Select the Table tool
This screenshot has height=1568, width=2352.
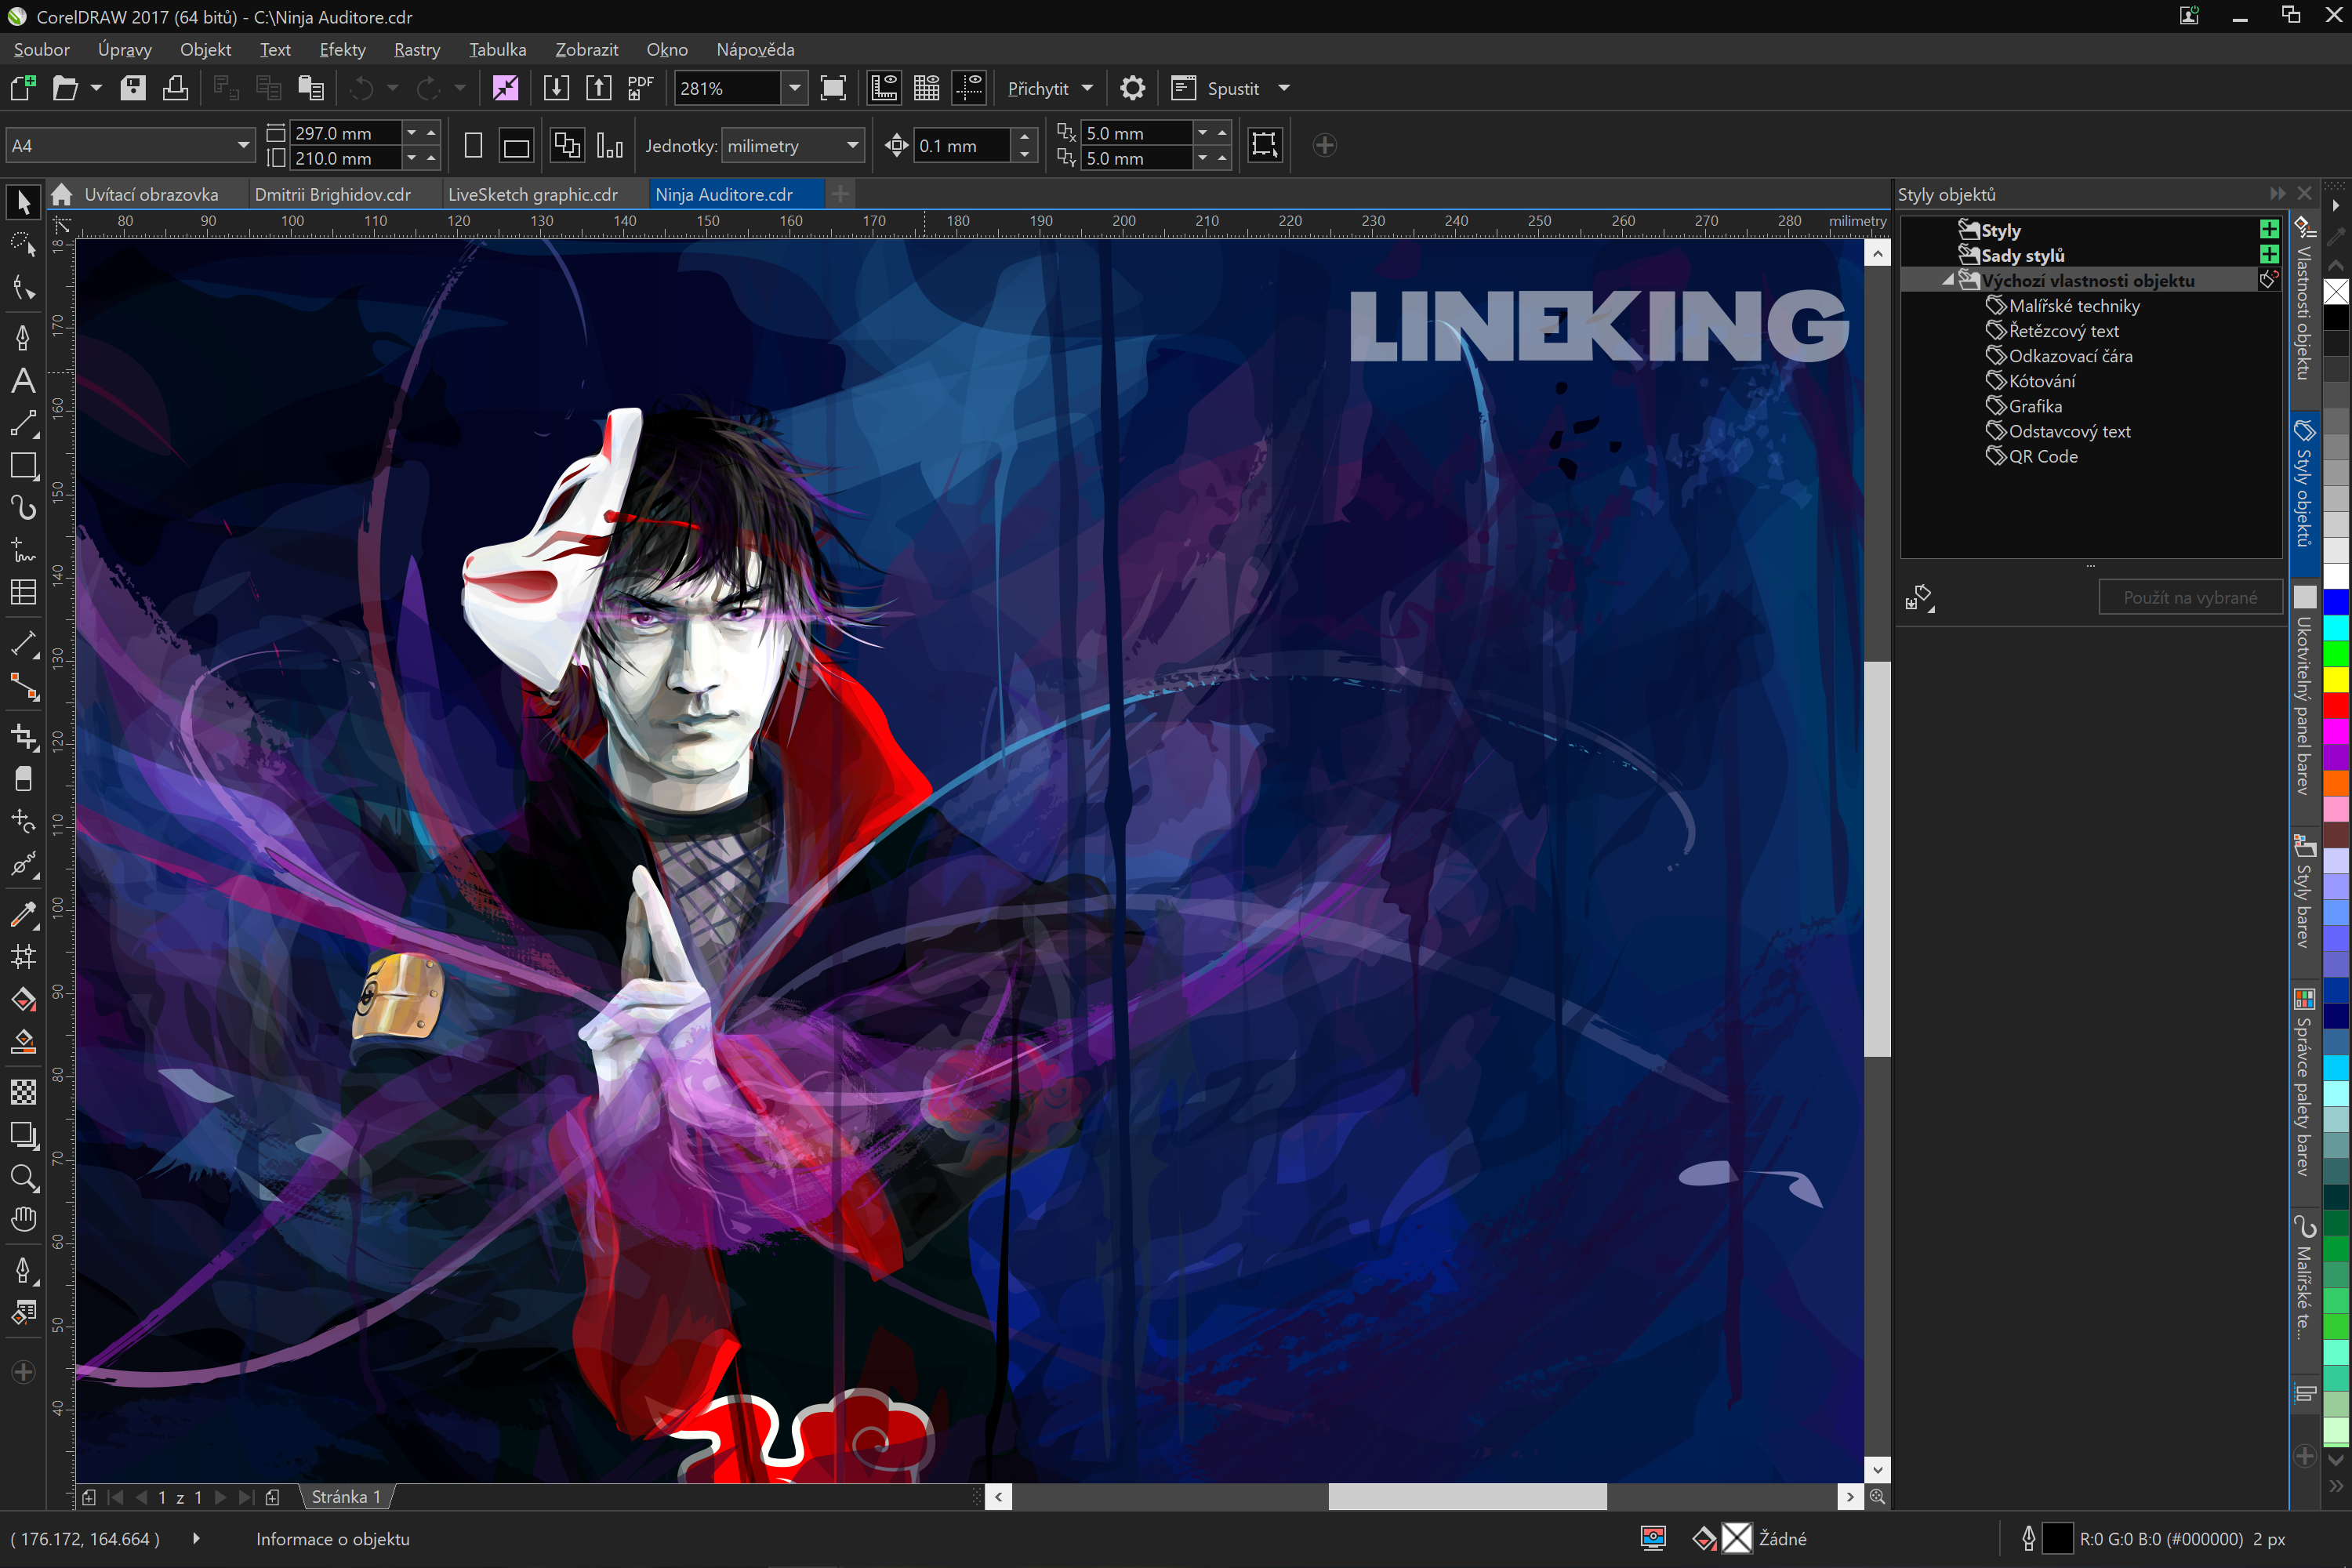23,592
